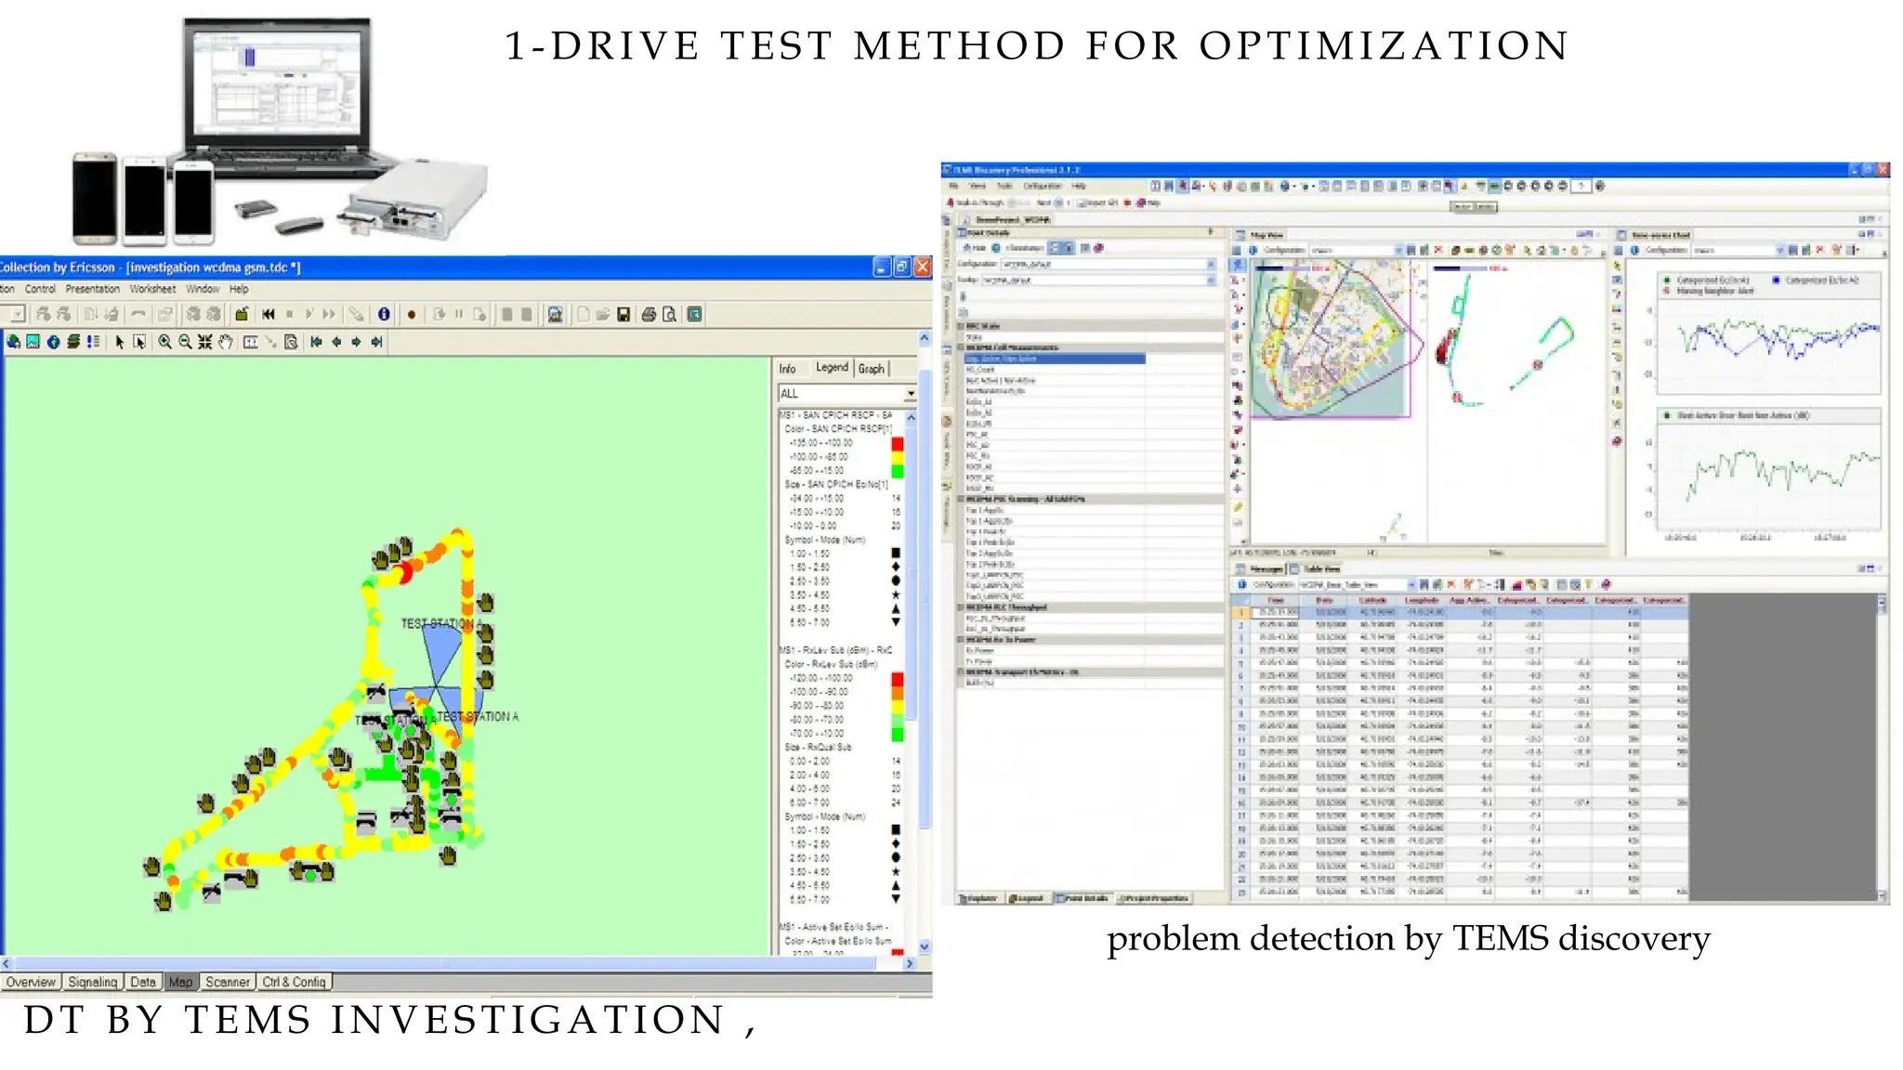Open the Data worksheet tab
The height and width of the screenshot is (1070, 1903).
click(143, 982)
